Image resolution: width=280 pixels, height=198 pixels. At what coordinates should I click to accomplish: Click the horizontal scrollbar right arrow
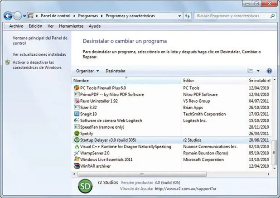click(x=268, y=174)
